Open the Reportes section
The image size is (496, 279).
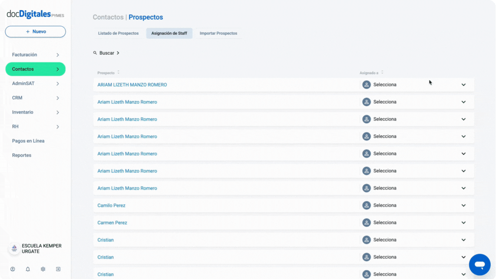tap(22, 155)
